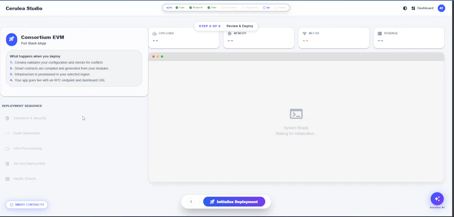Click the CPU LOAD label

[166, 34]
